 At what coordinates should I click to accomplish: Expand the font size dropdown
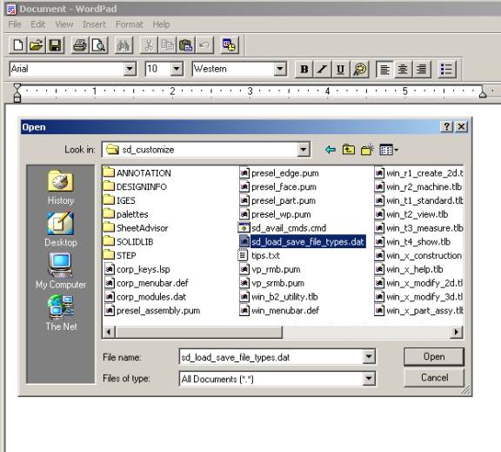click(x=177, y=69)
